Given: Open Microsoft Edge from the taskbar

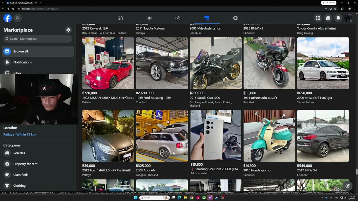Looking at the screenshot, I should [x=179, y=198].
